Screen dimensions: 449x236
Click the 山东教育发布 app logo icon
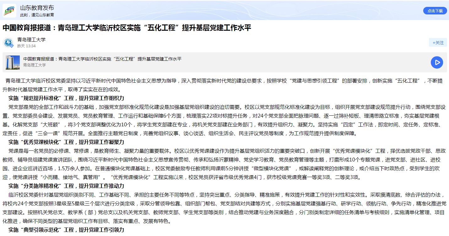coord(9,10)
